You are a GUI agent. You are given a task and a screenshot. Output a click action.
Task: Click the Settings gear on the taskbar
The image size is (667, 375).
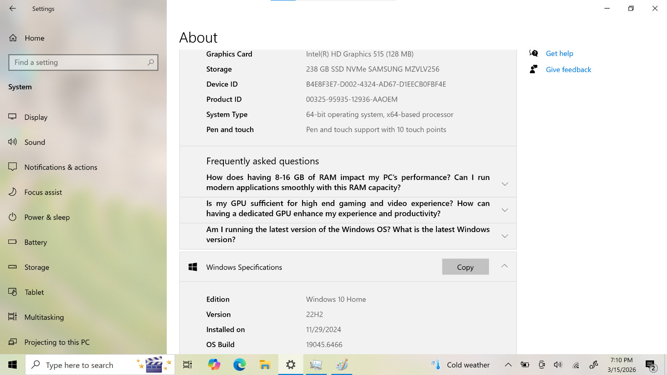(291, 365)
